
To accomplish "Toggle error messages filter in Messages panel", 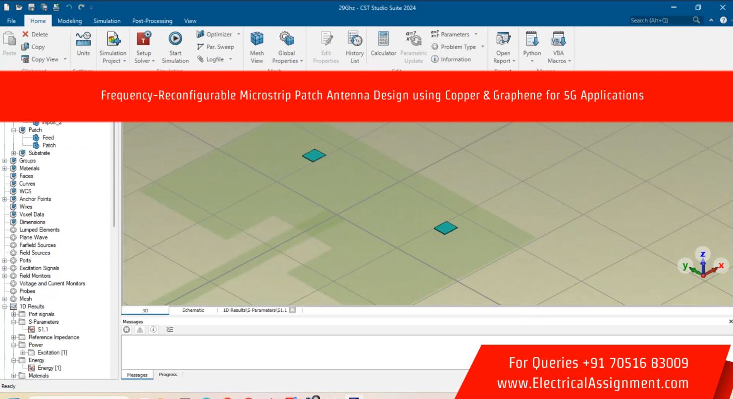I will point(127,330).
